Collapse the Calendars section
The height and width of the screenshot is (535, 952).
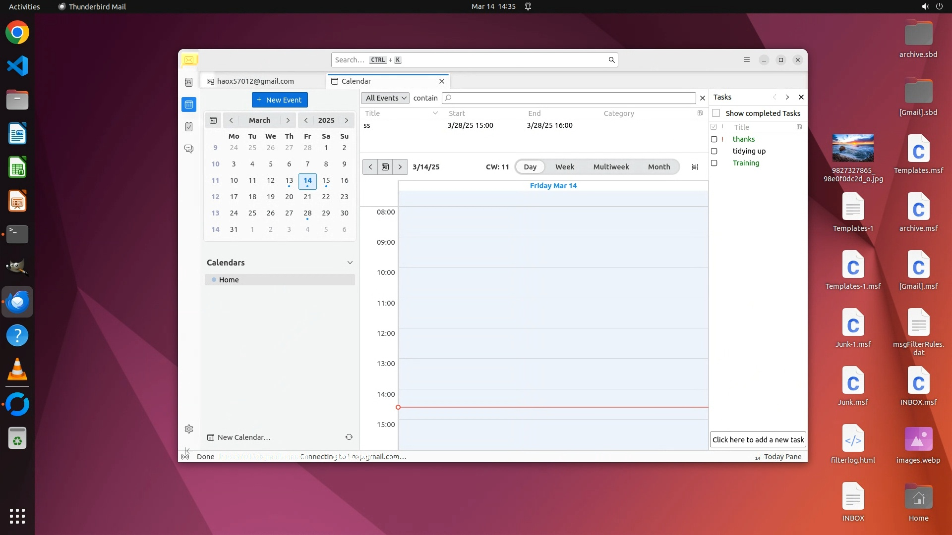350,263
